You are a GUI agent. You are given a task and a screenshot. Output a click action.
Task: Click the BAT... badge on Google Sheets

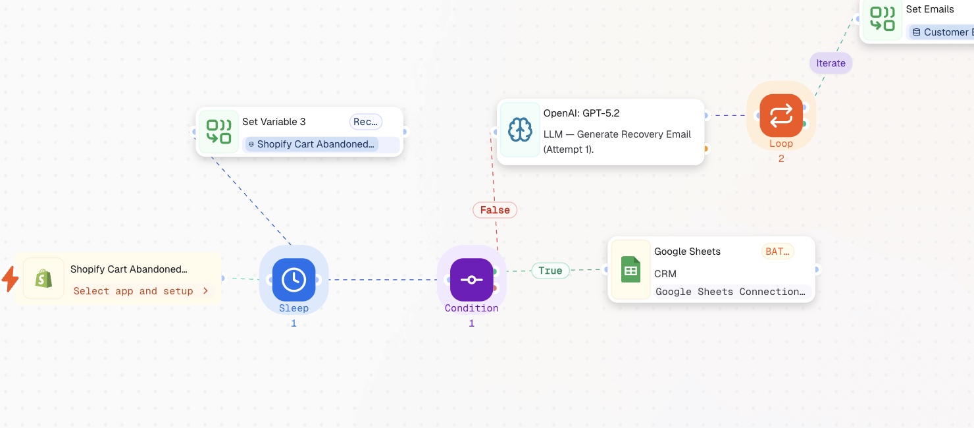click(x=777, y=252)
